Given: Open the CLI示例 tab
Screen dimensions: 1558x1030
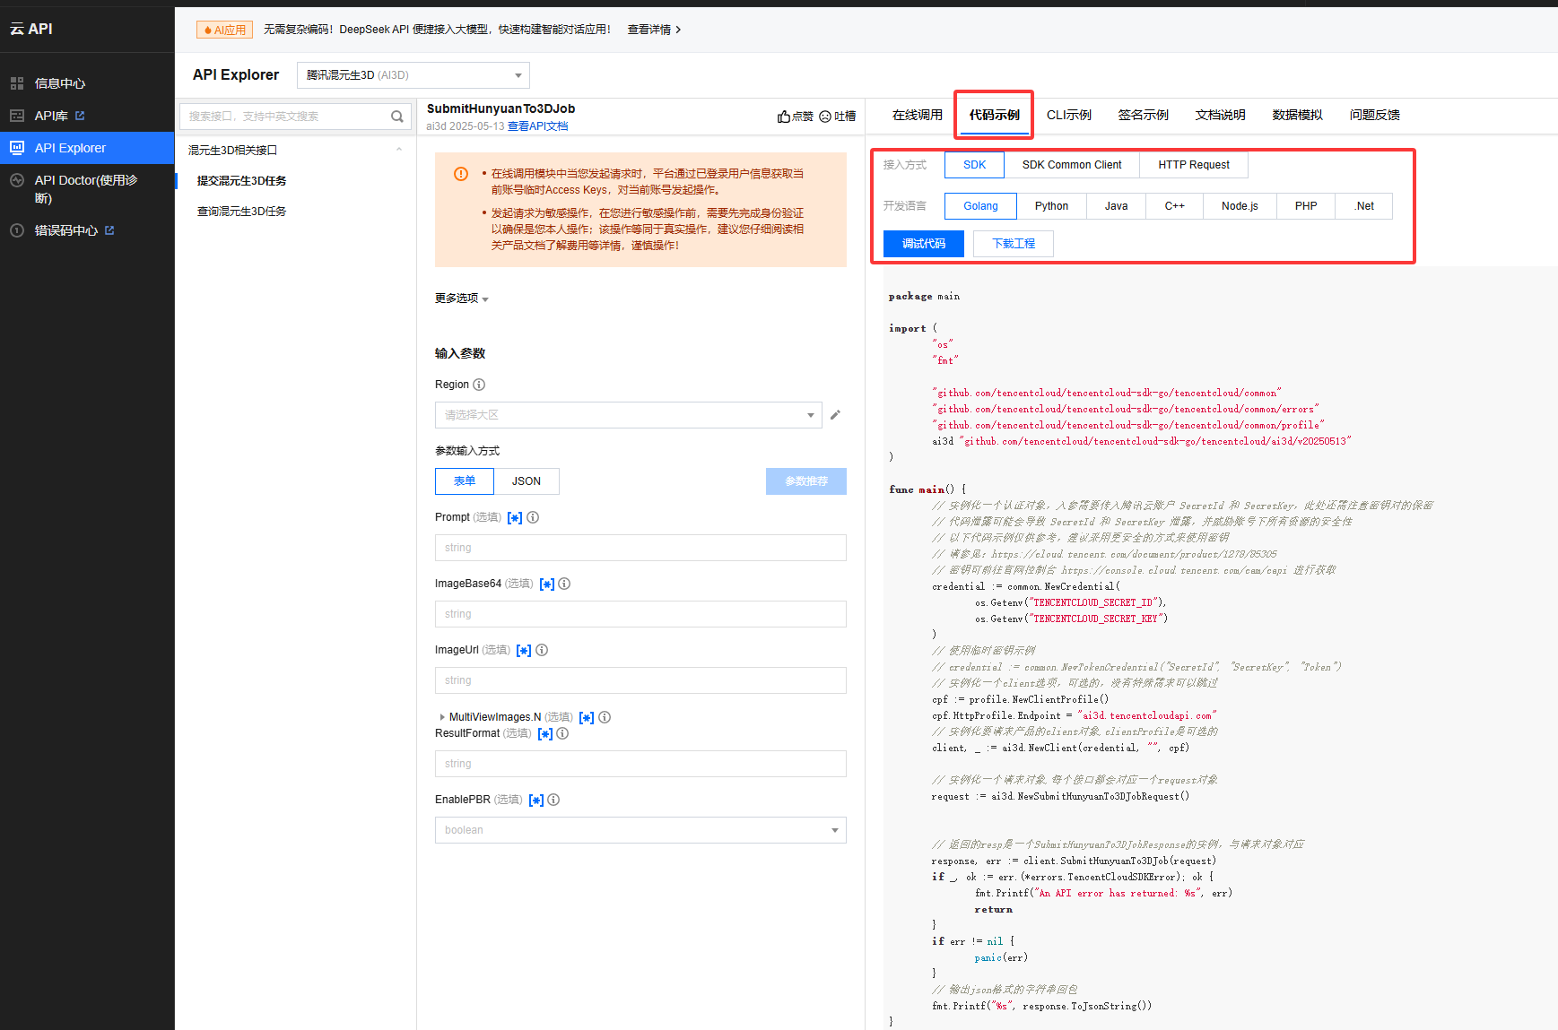Looking at the screenshot, I should [1069, 115].
